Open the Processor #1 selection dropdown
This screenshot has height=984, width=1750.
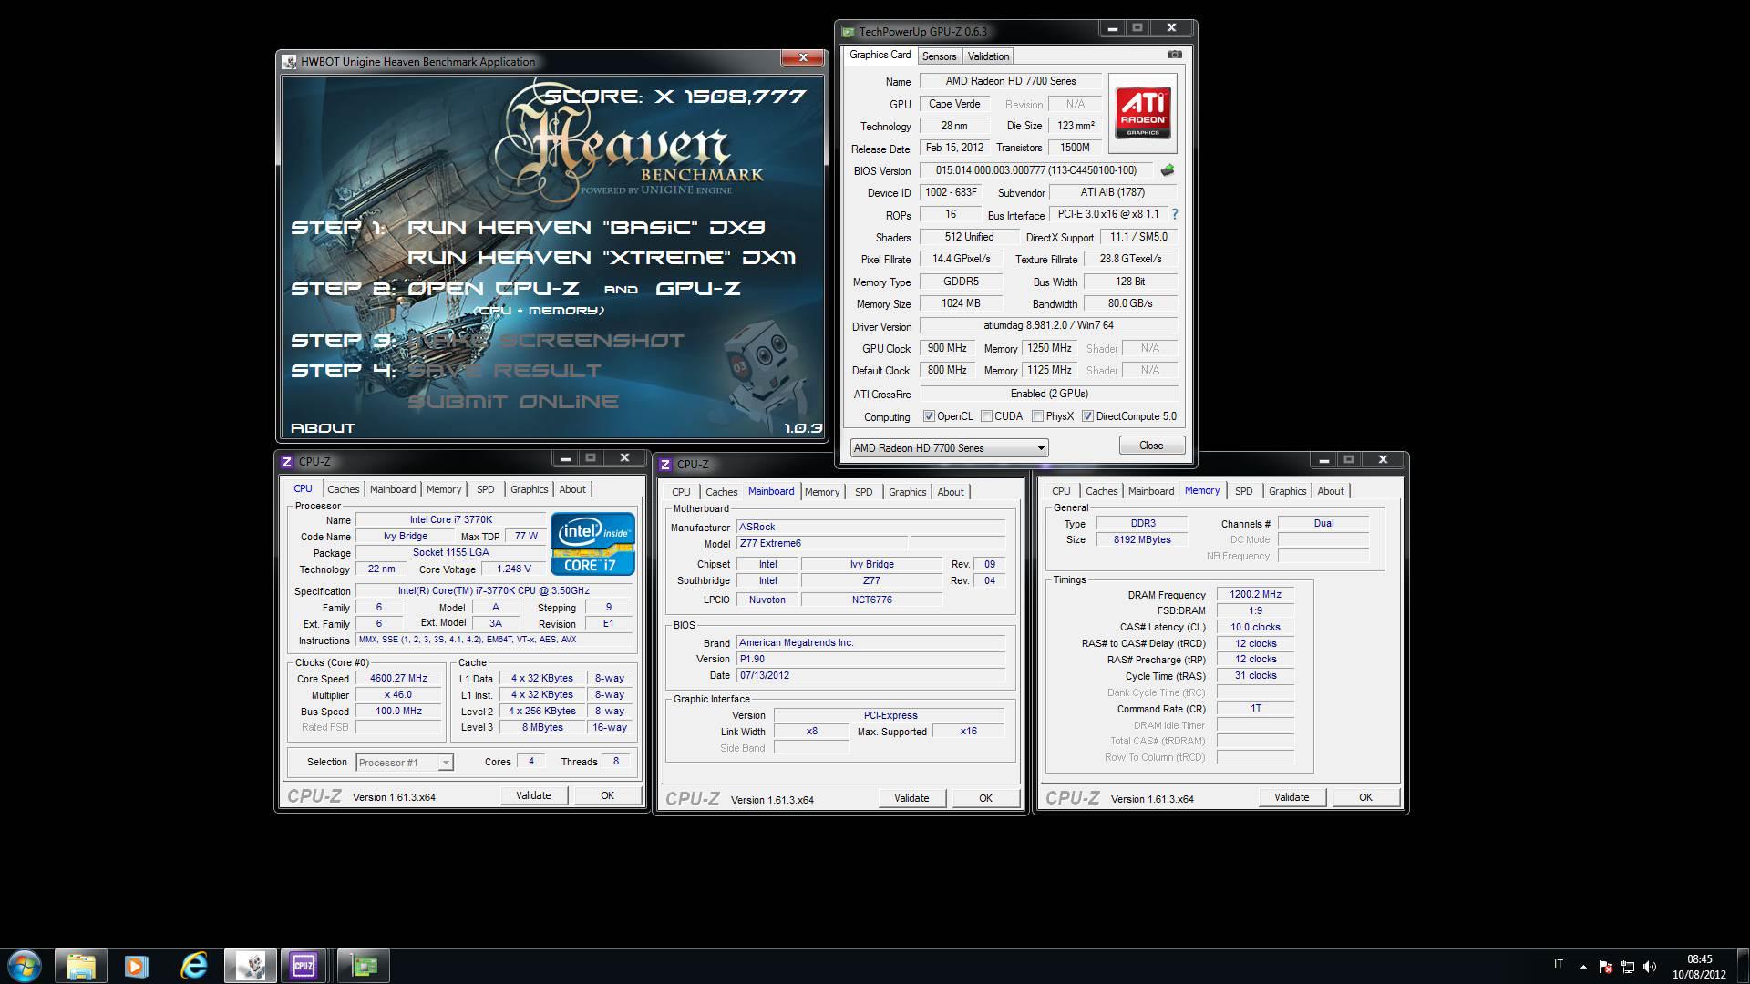[x=405, y=763]
